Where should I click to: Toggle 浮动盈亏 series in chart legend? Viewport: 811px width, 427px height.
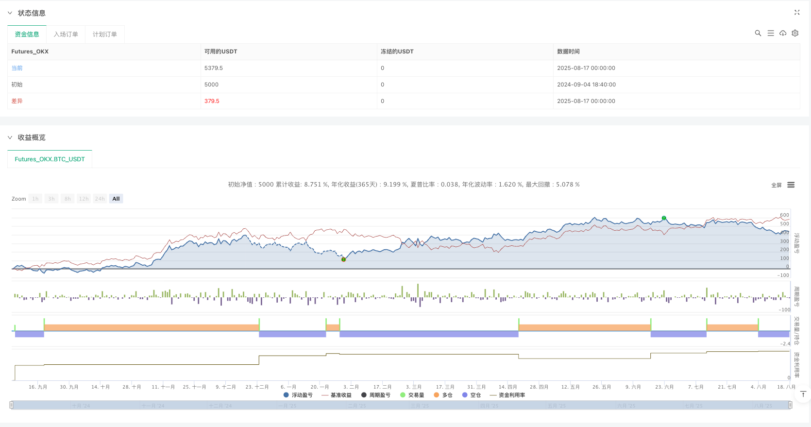pyautogui.click(x=298, y=395)
